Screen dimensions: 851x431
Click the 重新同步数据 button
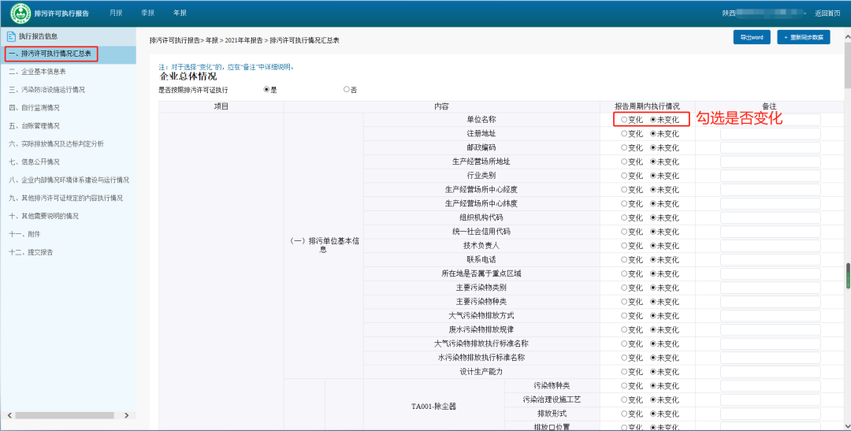click(803, 37)
